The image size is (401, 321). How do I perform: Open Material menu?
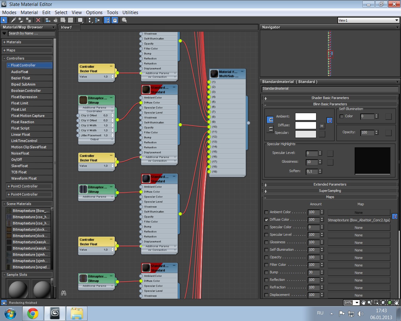[29, 13]
